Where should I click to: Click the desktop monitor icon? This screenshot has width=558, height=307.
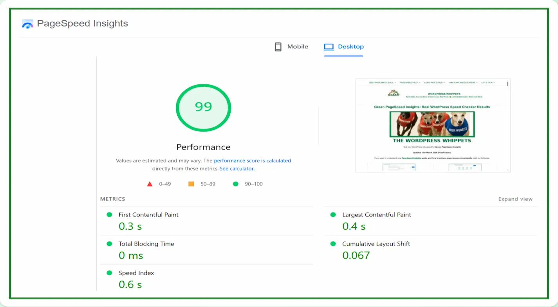tap(329, 47)
